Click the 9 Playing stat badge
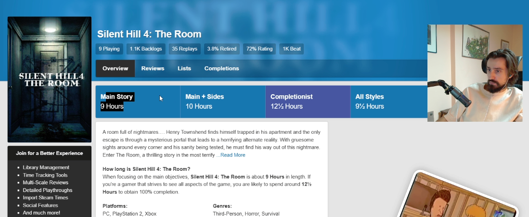Image resolution: width=529 pixels, height=217 pixels. (x=109, y=49)
